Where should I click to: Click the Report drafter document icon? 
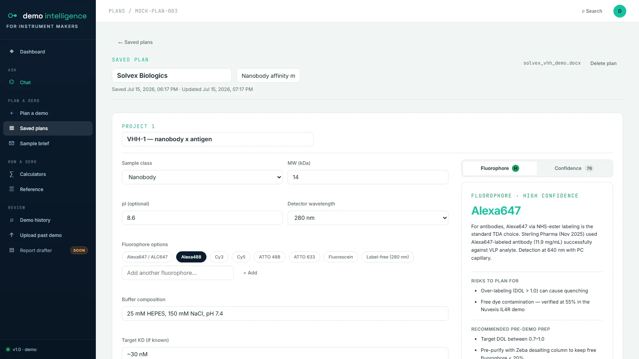pos(12,250)
